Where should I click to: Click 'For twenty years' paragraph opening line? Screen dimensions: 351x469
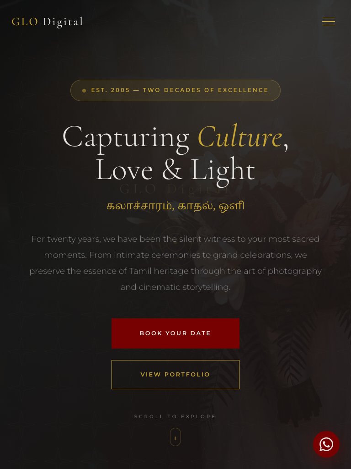175,239
